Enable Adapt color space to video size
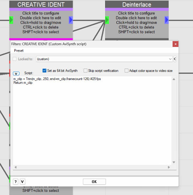The image size is (193, 195). click(x=126, y=70)
